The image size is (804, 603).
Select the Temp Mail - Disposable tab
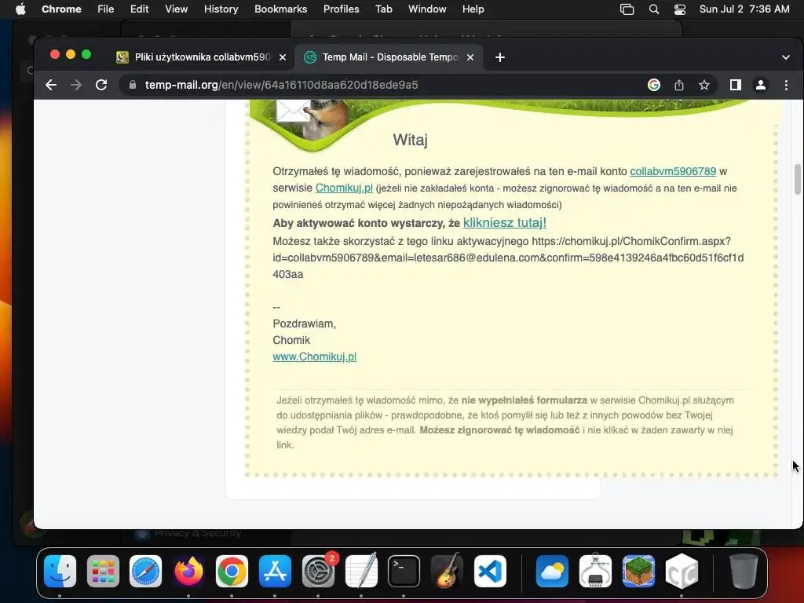click(x=389, y=57)
